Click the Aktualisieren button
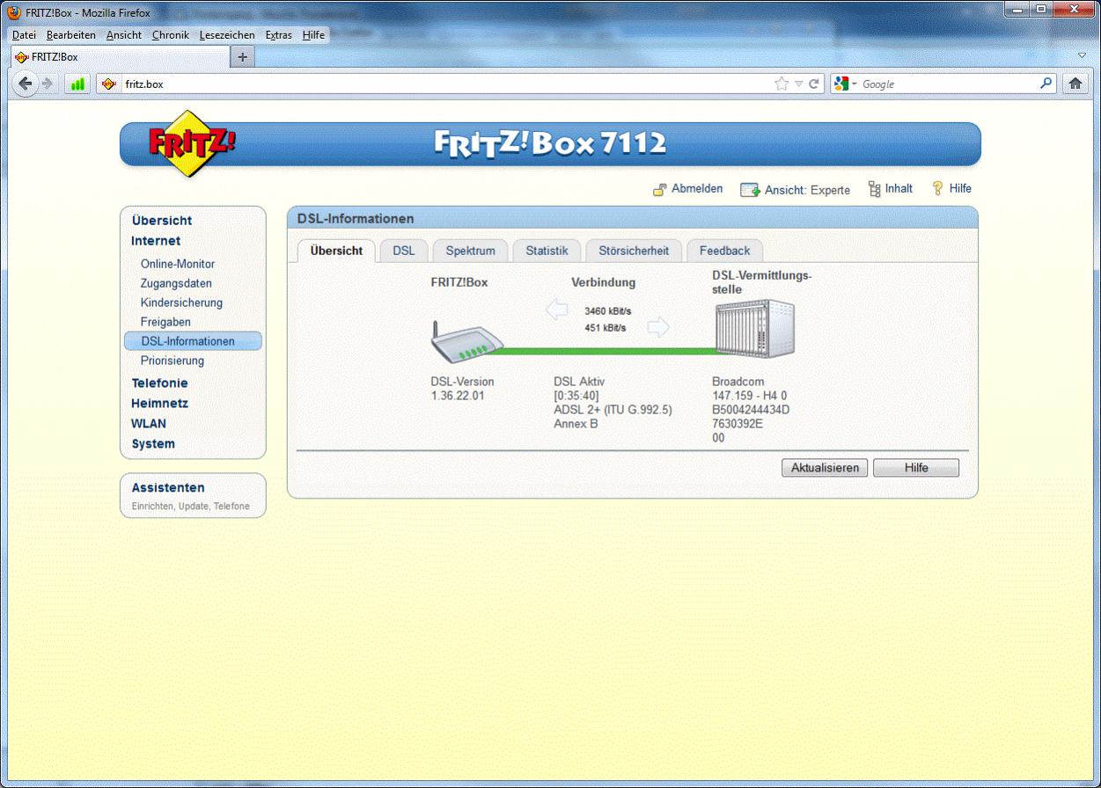Viewport: 1101px width, 788px height. click(825, 468)
